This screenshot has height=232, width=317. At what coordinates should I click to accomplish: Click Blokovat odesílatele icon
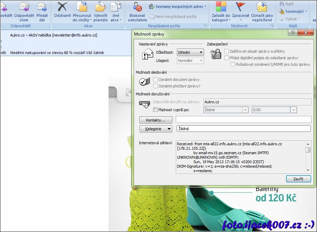137,7
